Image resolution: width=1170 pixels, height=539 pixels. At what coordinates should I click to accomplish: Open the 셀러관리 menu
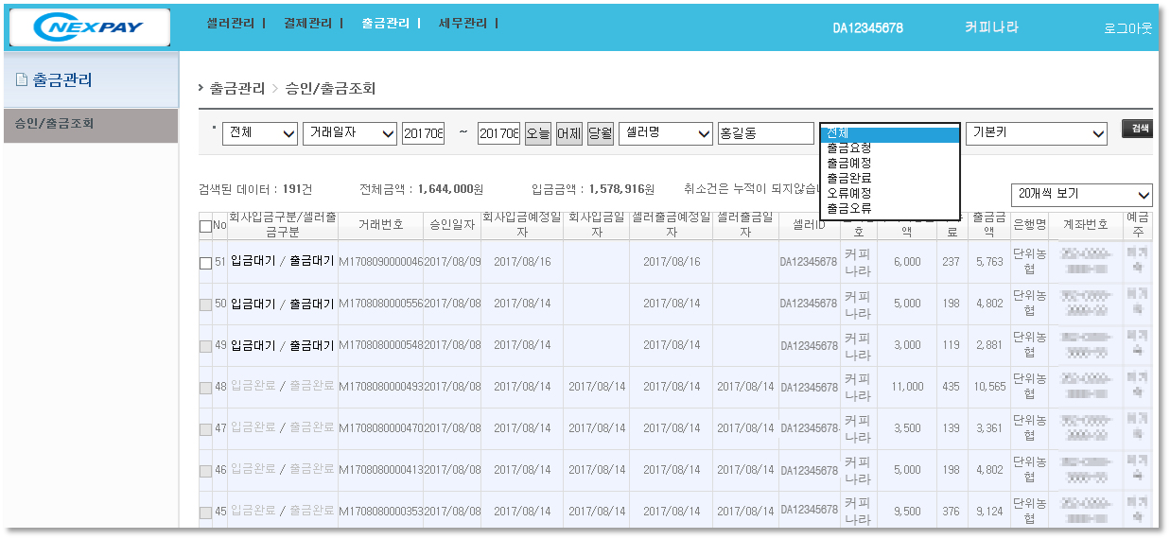click(x=231, y=24)
